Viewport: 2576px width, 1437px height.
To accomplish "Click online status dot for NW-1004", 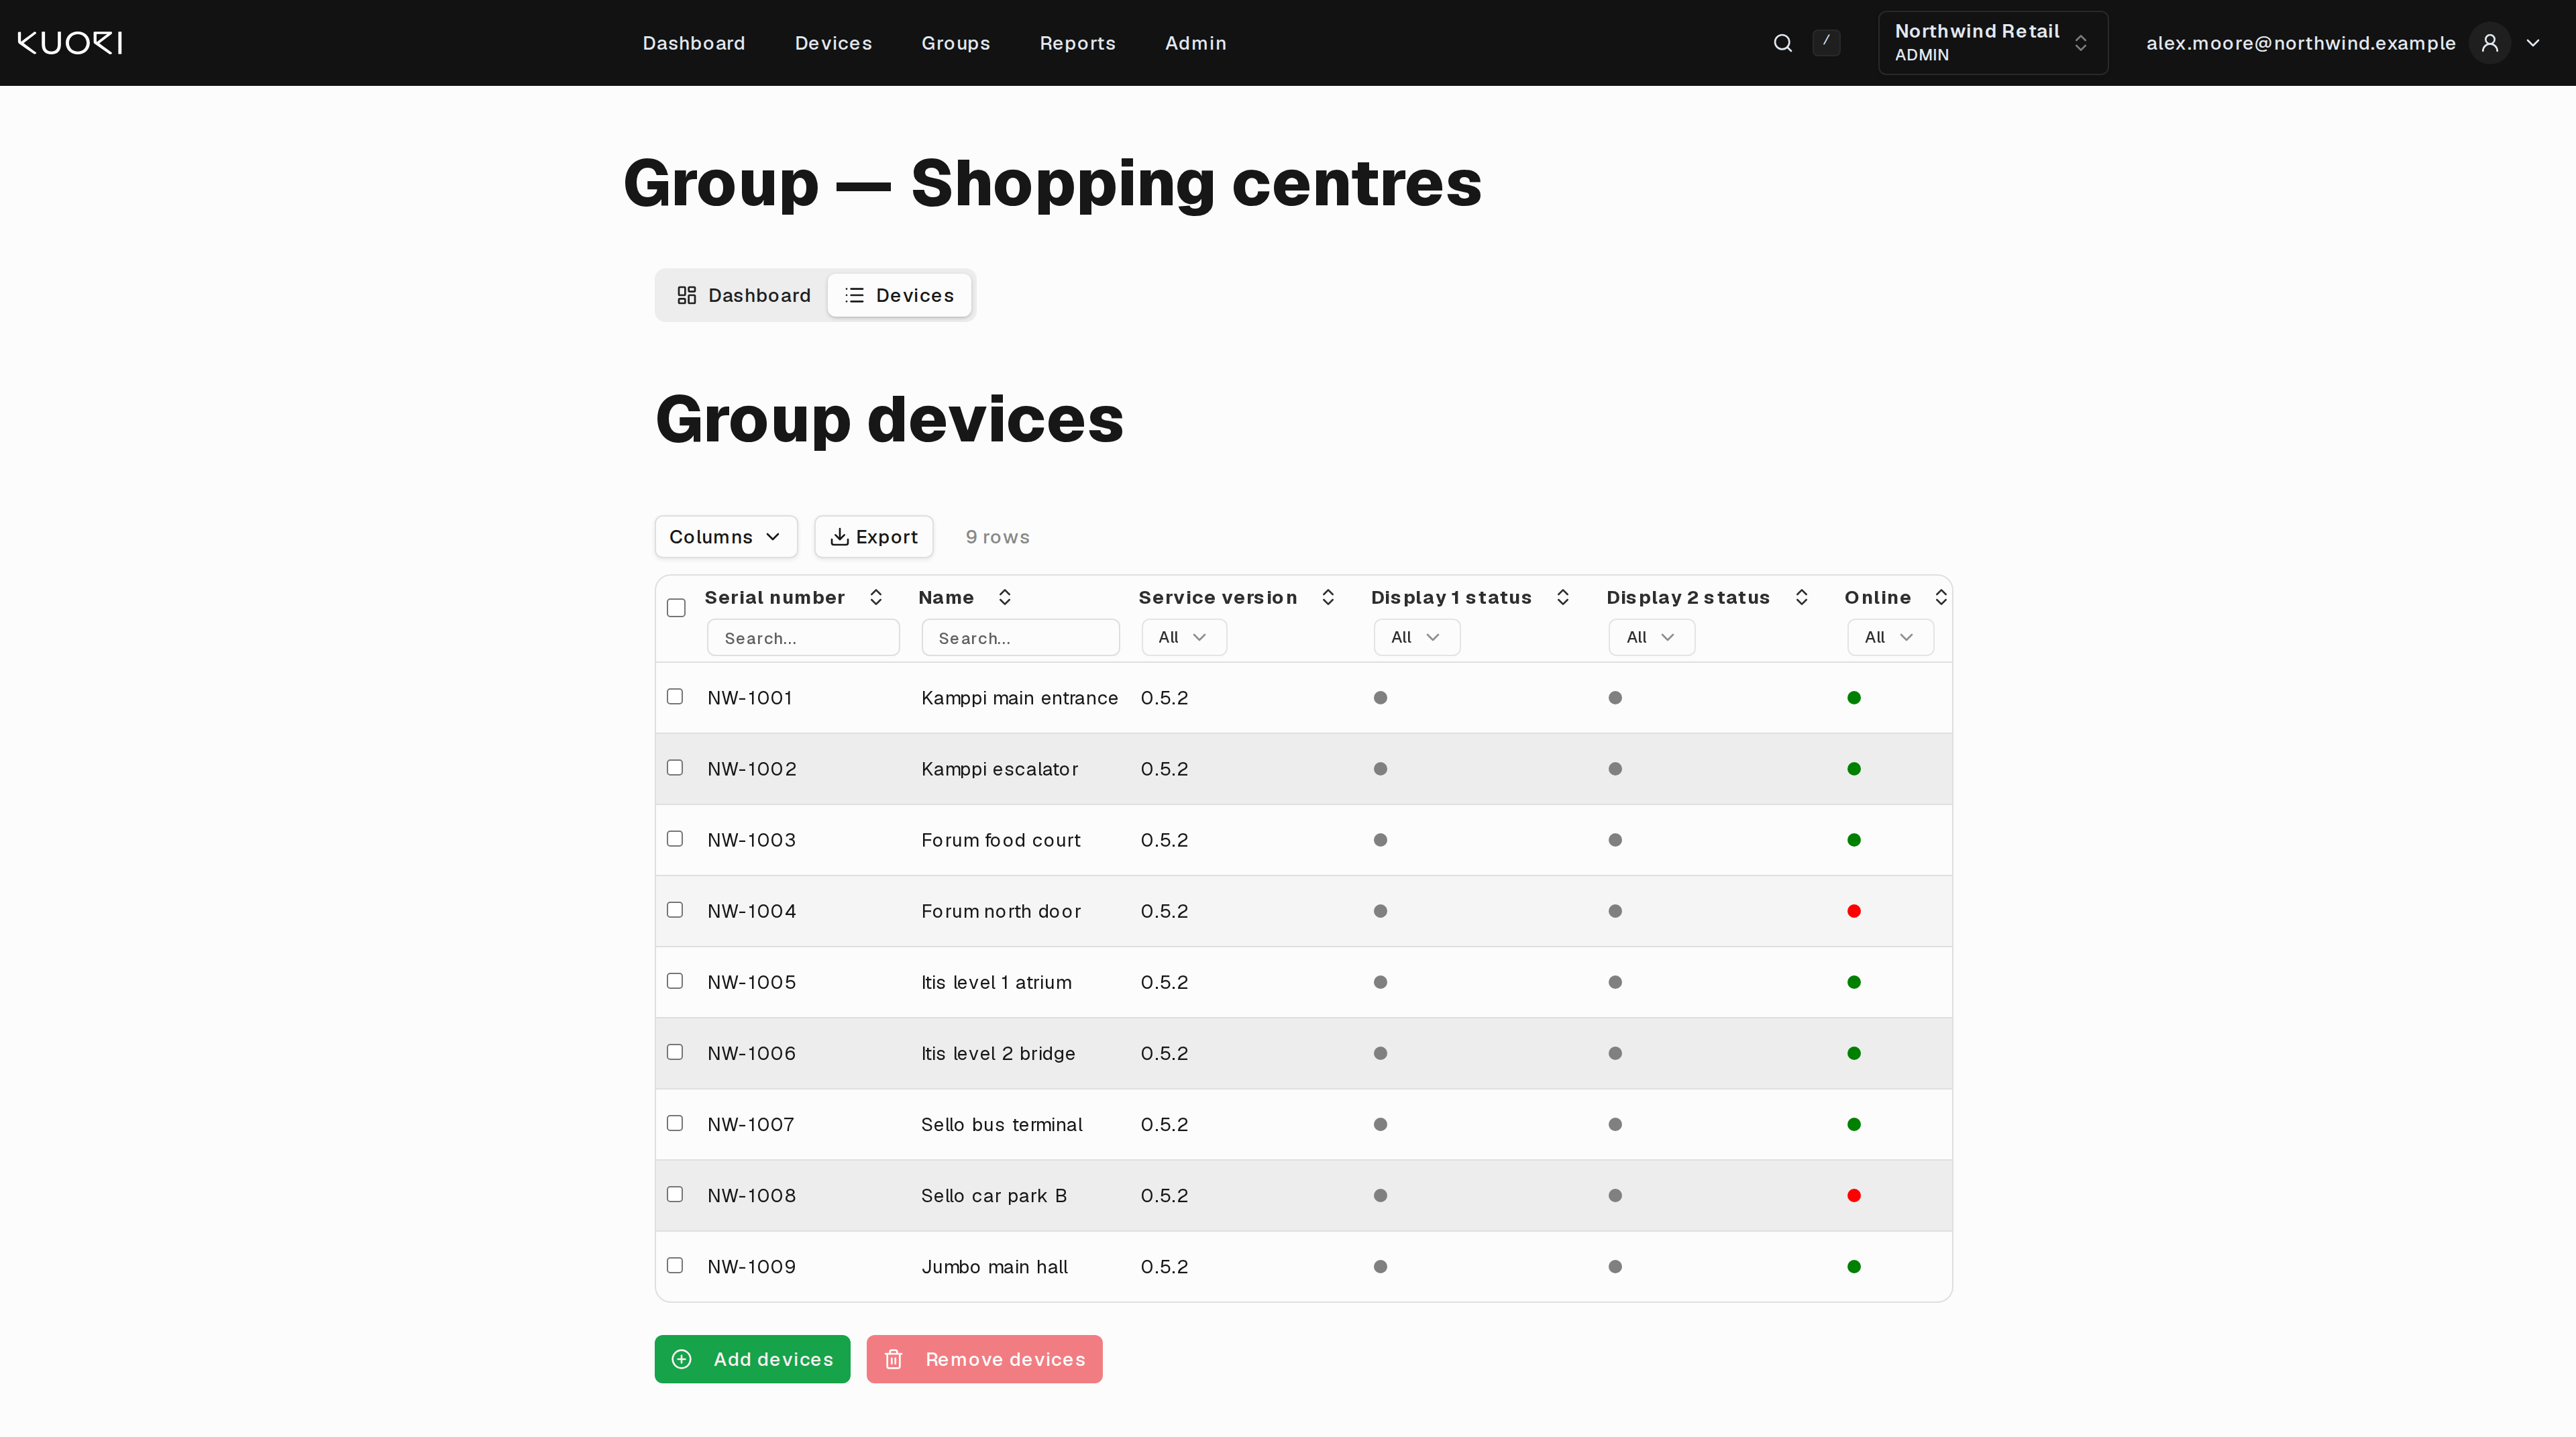I will click(x=1854, y=911).
